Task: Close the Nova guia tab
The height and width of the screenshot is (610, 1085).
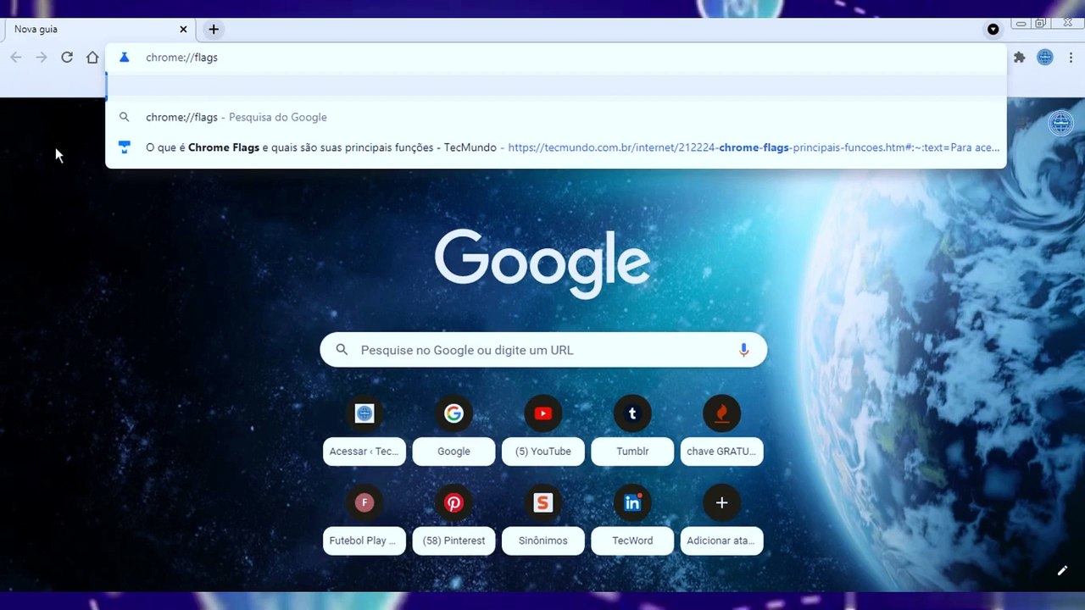Action: [183, 29]
